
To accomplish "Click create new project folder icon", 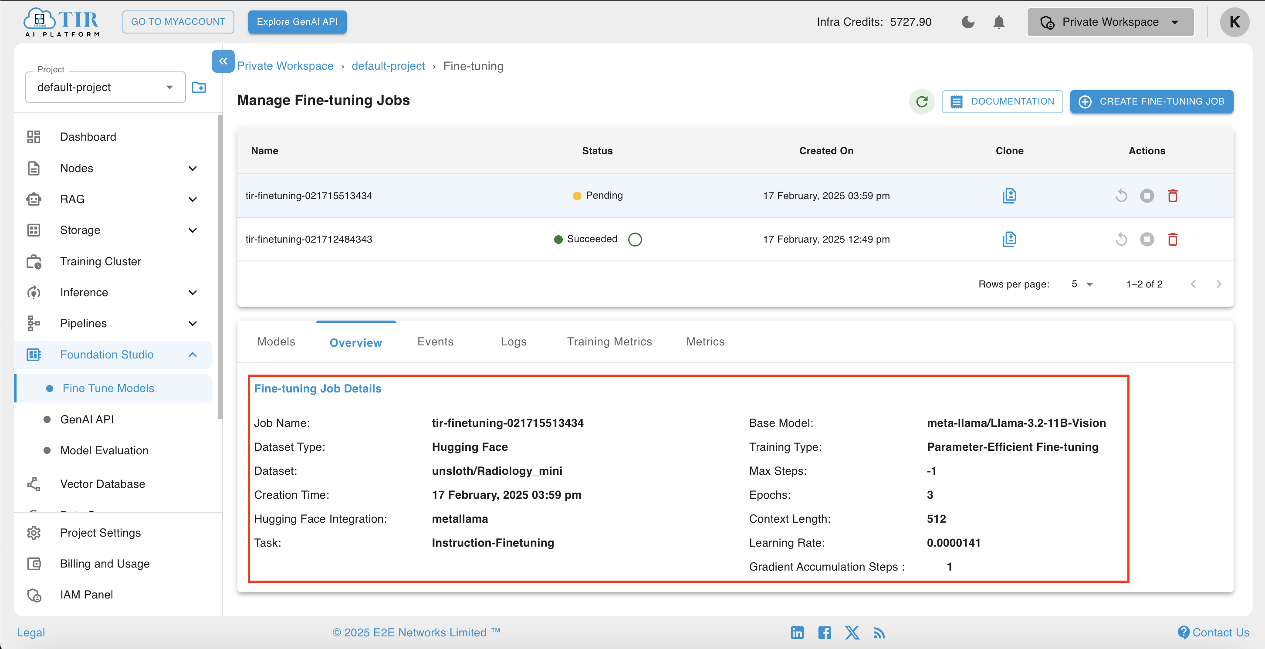I will pos(199,88).
